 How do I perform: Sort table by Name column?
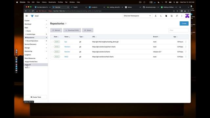click(x=67, y=37)
